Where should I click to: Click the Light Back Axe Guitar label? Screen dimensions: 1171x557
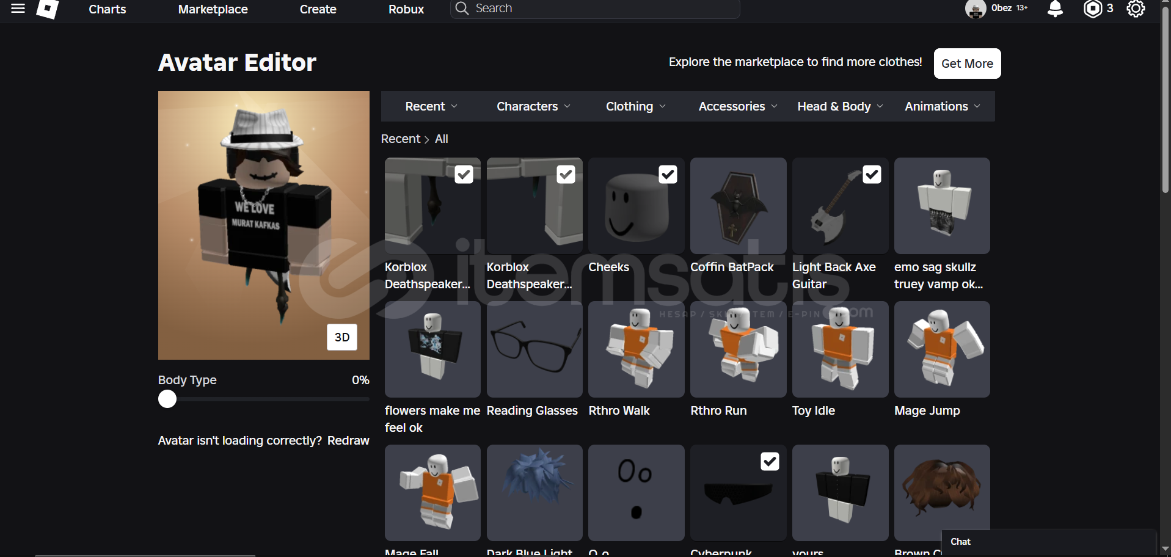point(834,275)
